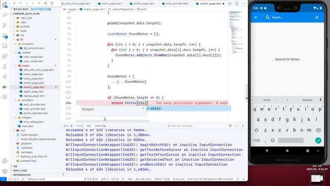Image resolution: width=330 pixels, height=186 pixels.
Task: Open signin_page.dart in explorer
Action: 34,91
